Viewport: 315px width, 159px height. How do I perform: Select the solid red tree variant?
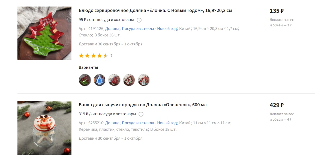114,80
